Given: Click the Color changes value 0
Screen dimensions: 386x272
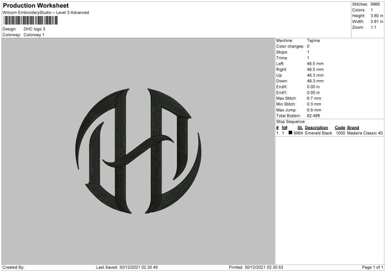Looking at the screenshot, I should coord(308,46).
